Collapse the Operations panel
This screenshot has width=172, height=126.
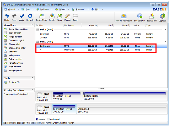pyautogui.click(x=32, y=25)
